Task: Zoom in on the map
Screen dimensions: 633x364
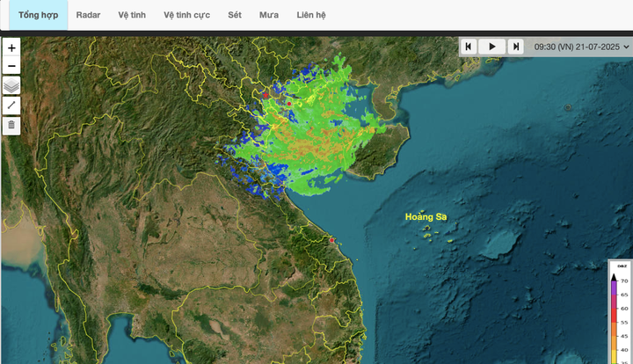Action: [11, 48]
